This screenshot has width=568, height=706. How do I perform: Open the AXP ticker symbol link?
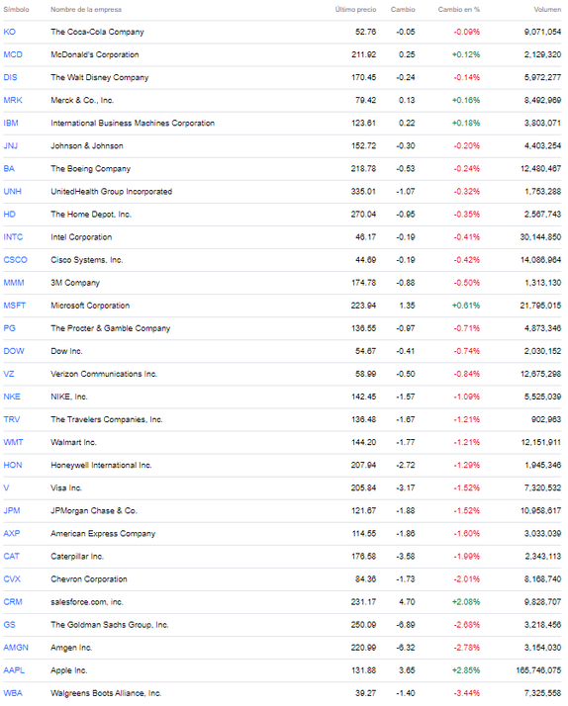(12, 534)
